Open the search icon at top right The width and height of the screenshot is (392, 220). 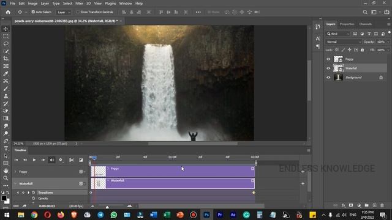tap(365, 12)
